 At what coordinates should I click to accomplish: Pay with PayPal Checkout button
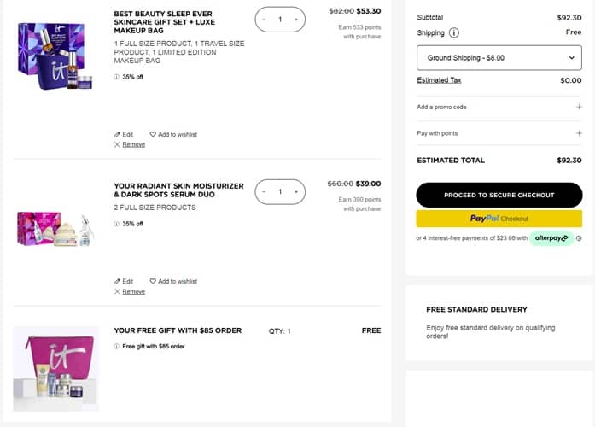click(x=499, y=219)
